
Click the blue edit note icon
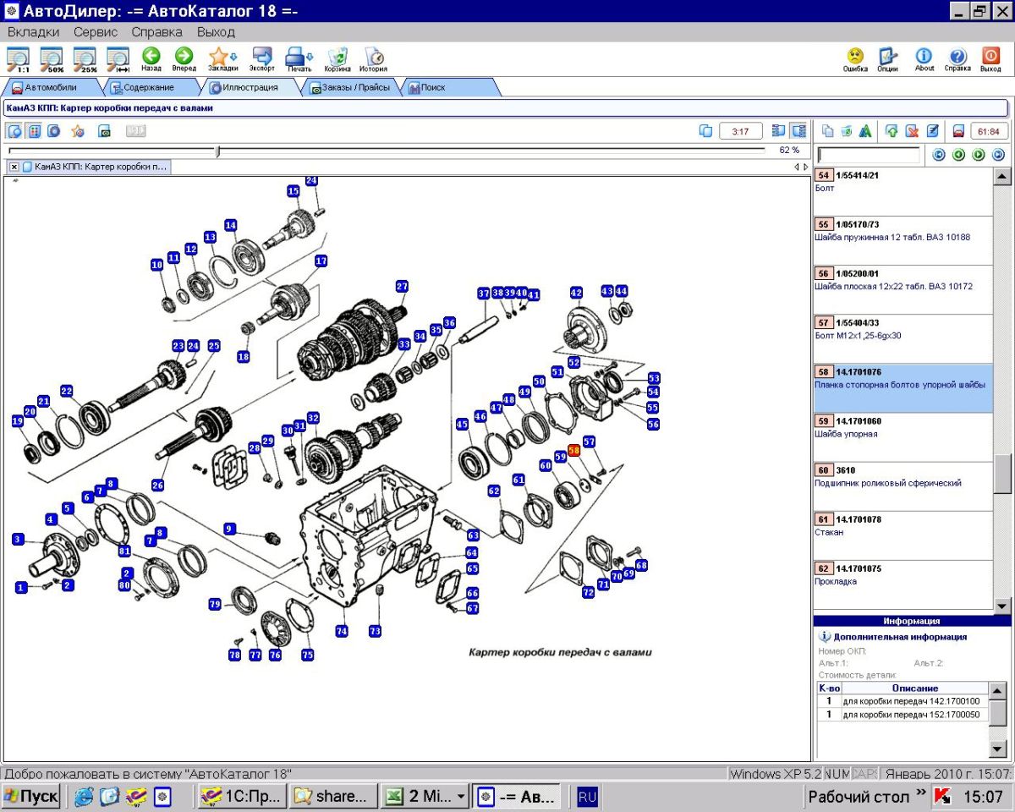(x=932, y=131)
